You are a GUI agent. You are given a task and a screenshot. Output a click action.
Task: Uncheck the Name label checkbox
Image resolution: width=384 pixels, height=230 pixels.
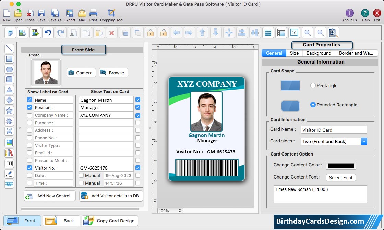(x=29, y=100)
